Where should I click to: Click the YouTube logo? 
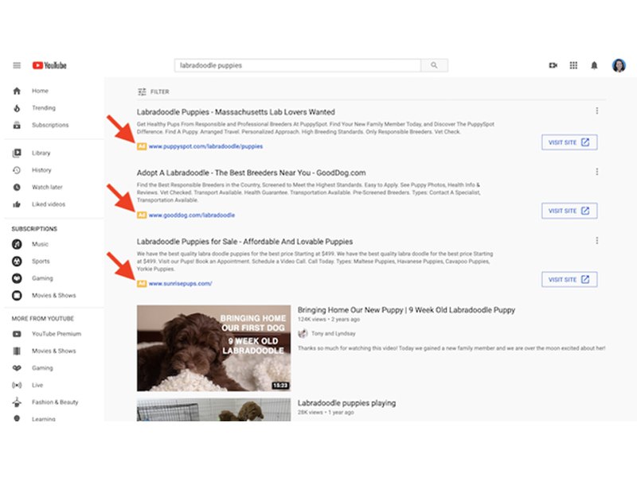[49, 65]
